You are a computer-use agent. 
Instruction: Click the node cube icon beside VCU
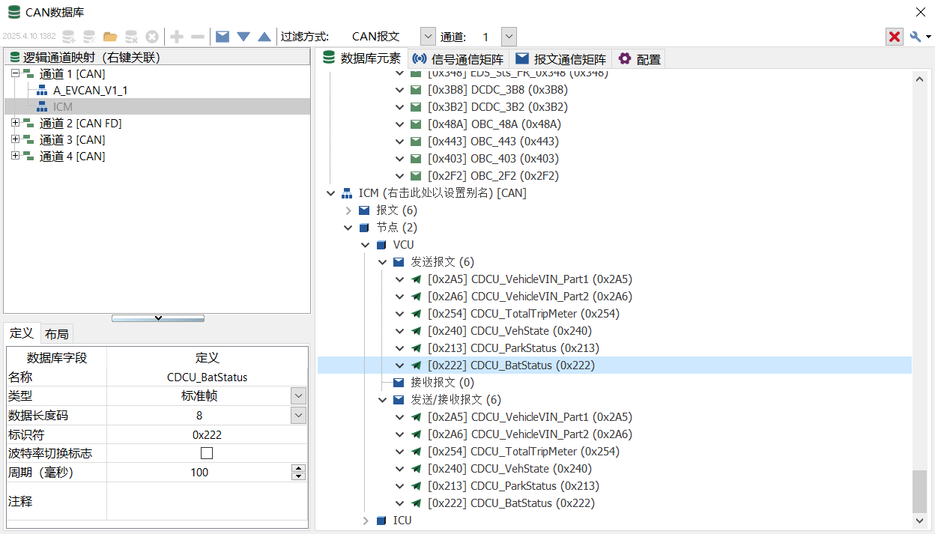[381, 245]
